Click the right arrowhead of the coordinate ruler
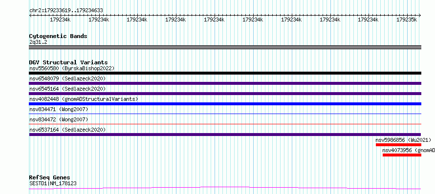 point(420,15)
